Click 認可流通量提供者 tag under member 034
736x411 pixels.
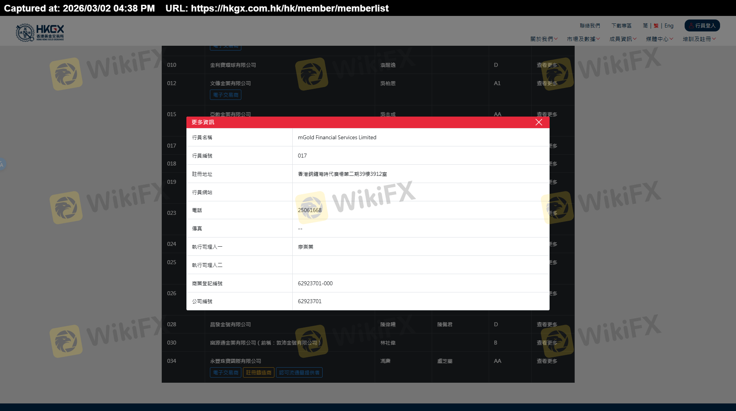tap(299, 372)
